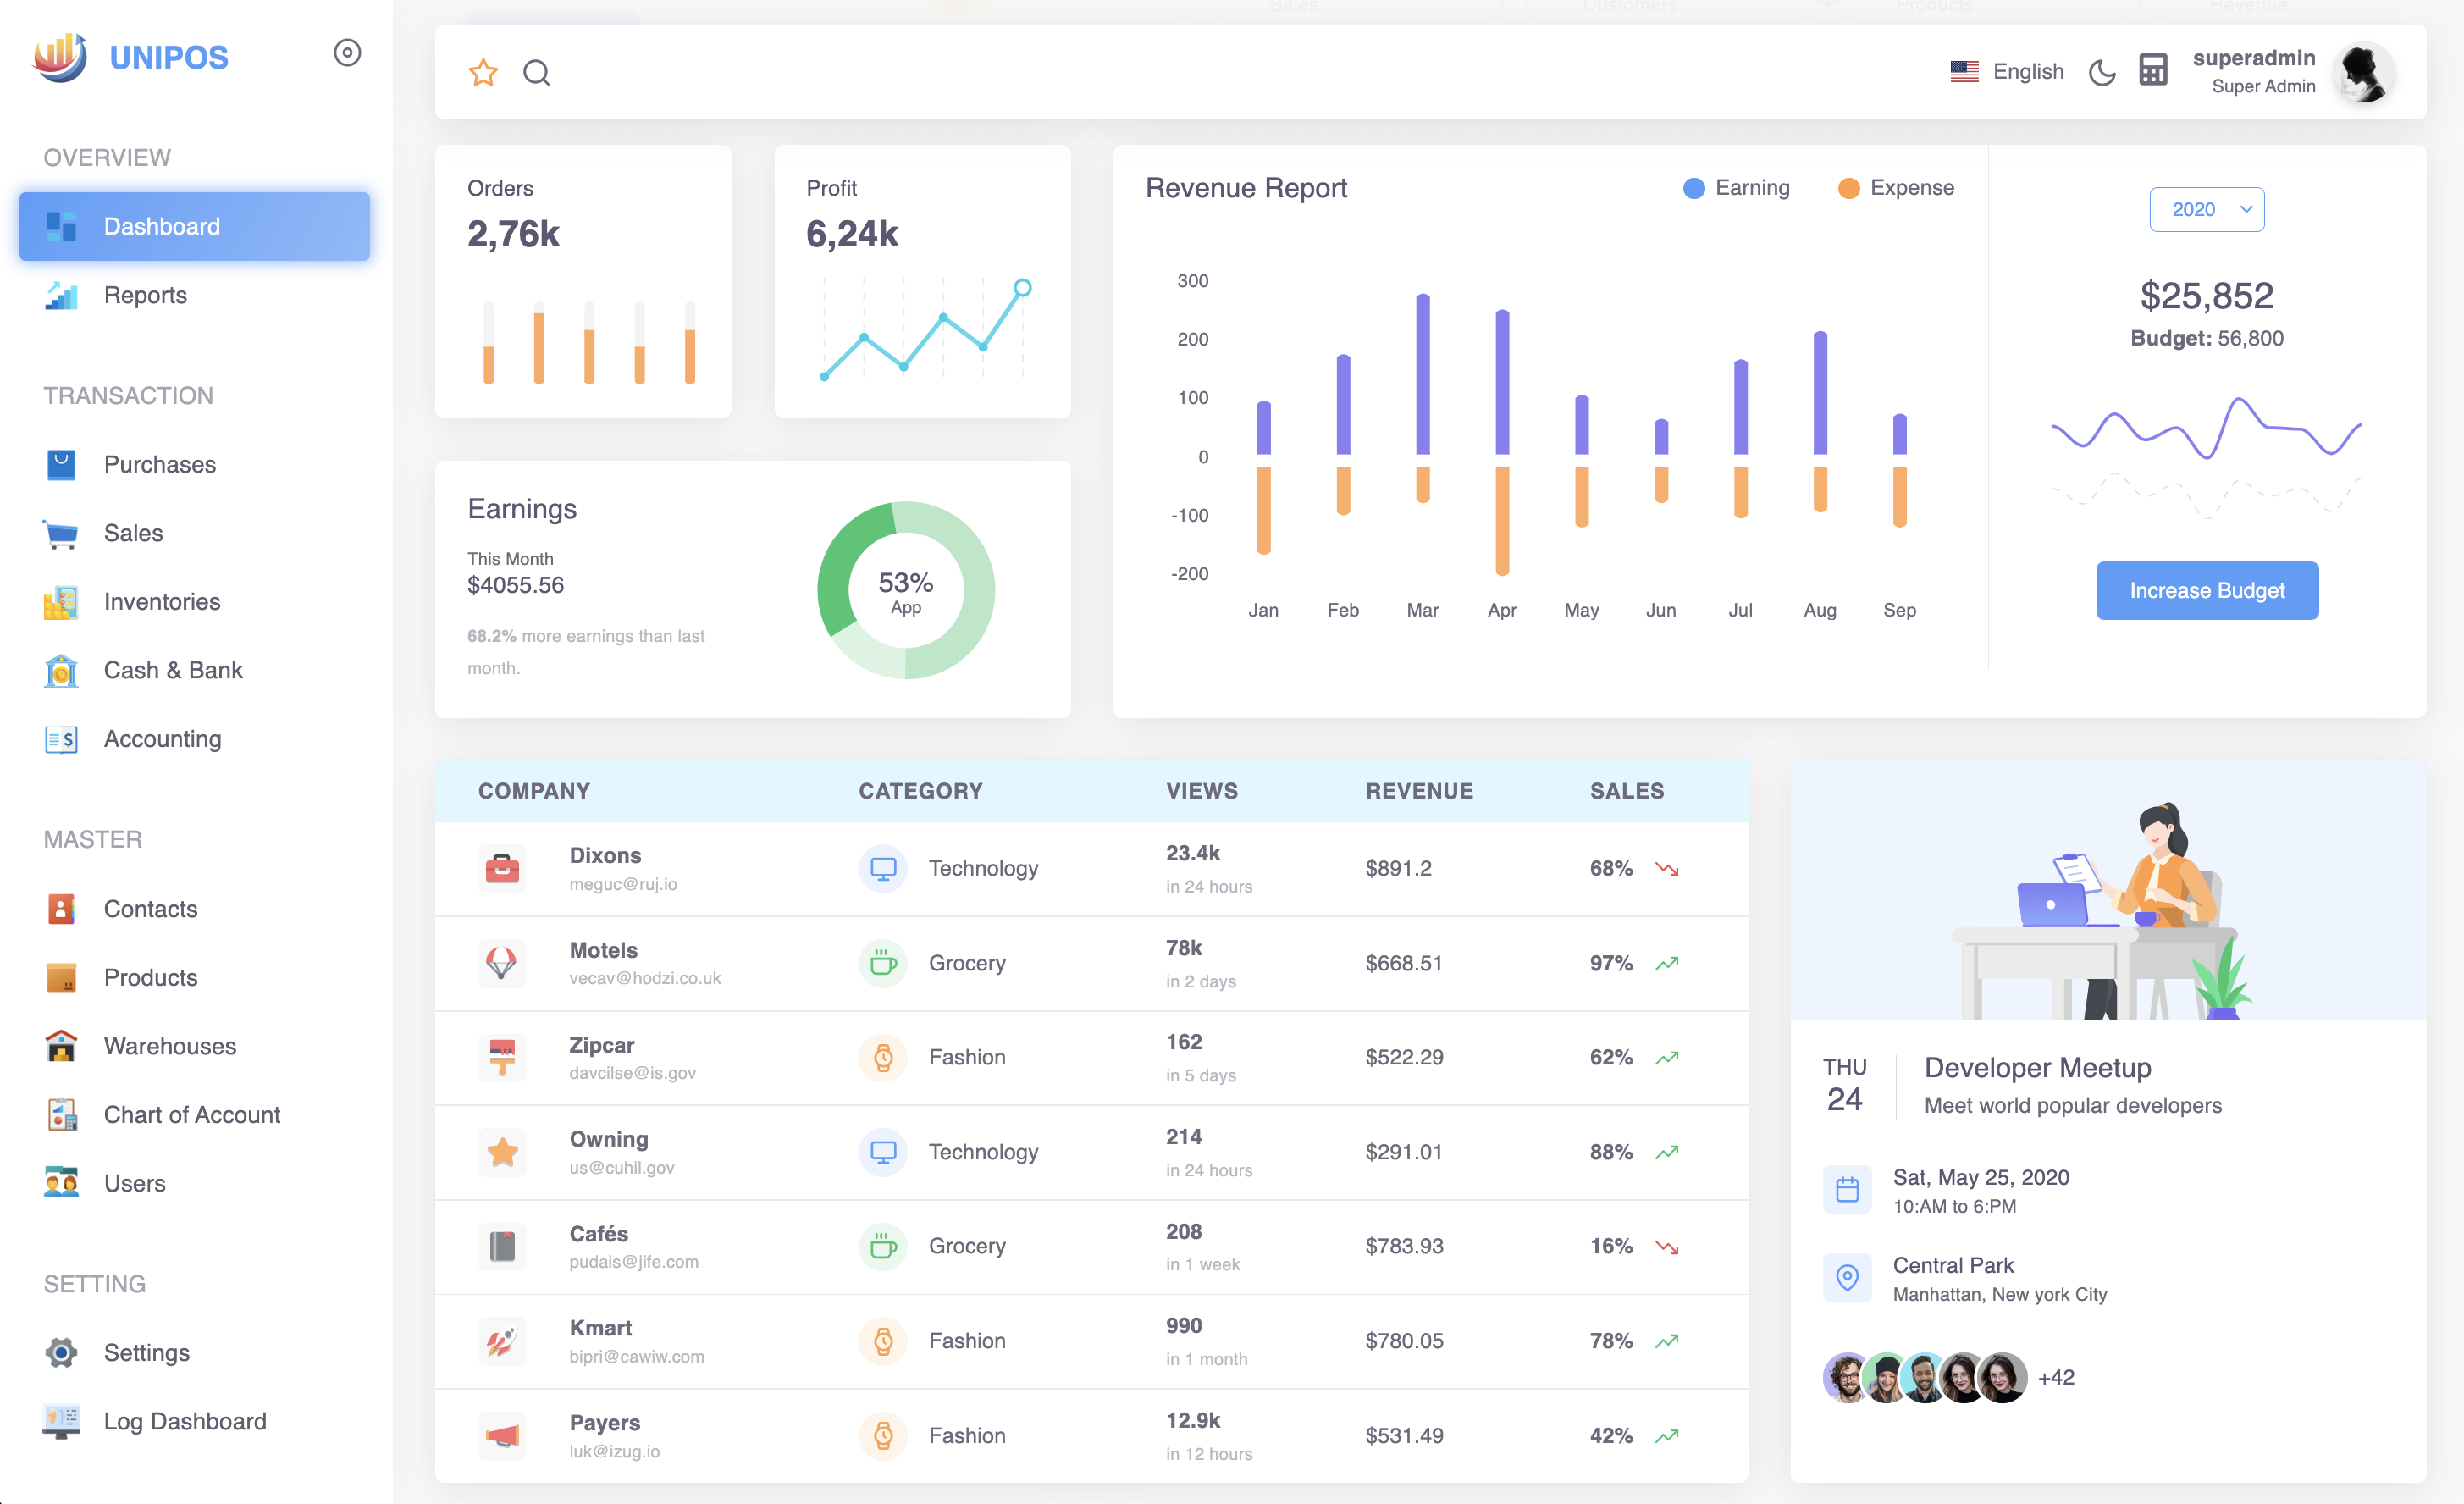This screenshot has height=1504, width=2464.
Task: Click the Dixons briefcase icon
Action: click(502, 868)
